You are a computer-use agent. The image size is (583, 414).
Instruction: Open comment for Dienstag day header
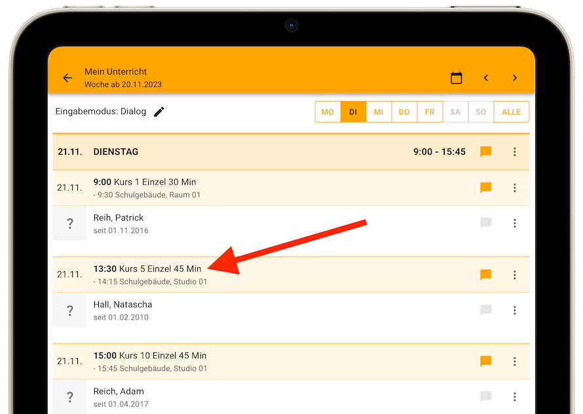coord(485,152)
